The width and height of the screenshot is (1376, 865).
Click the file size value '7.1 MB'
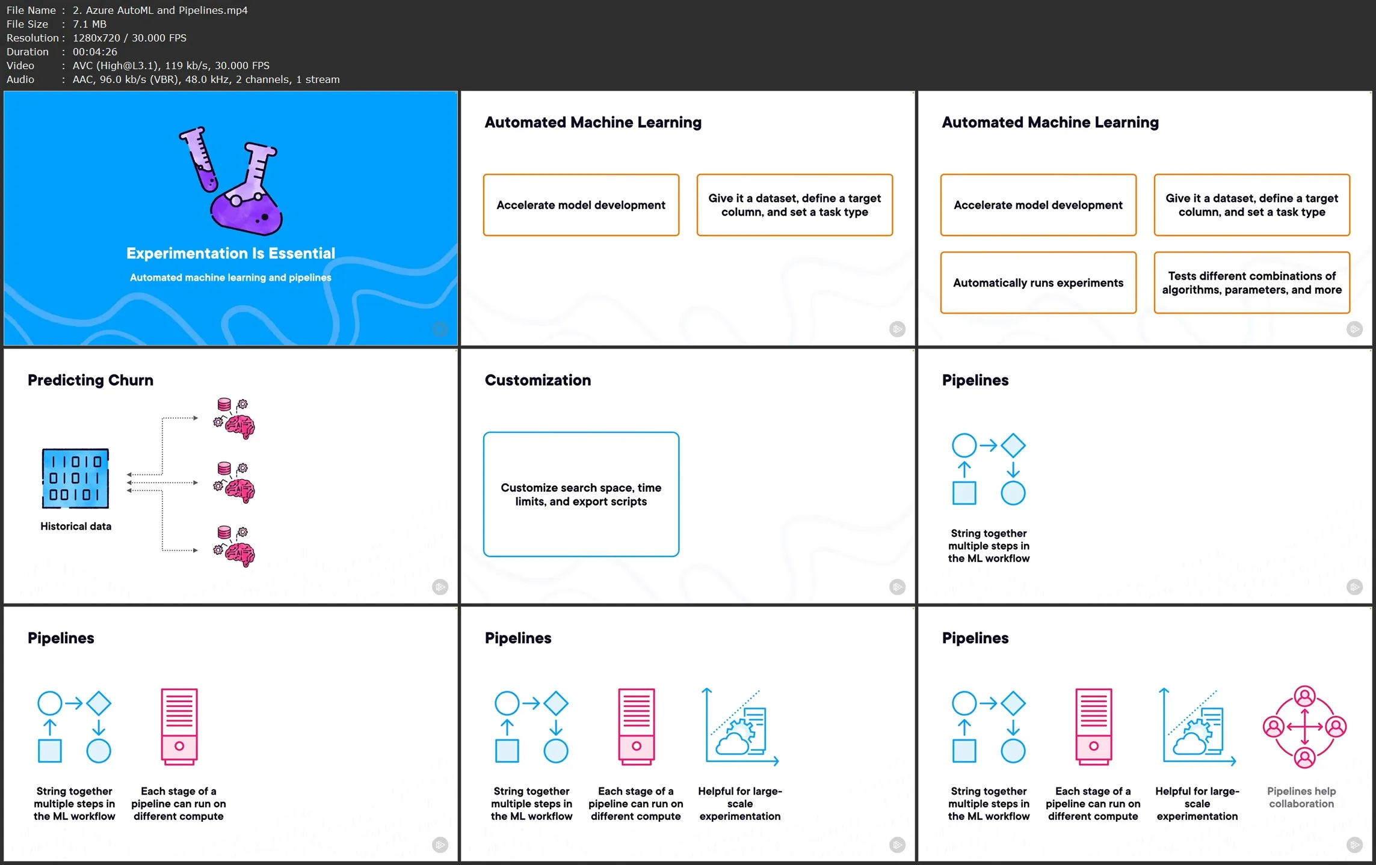coord(90,24)
